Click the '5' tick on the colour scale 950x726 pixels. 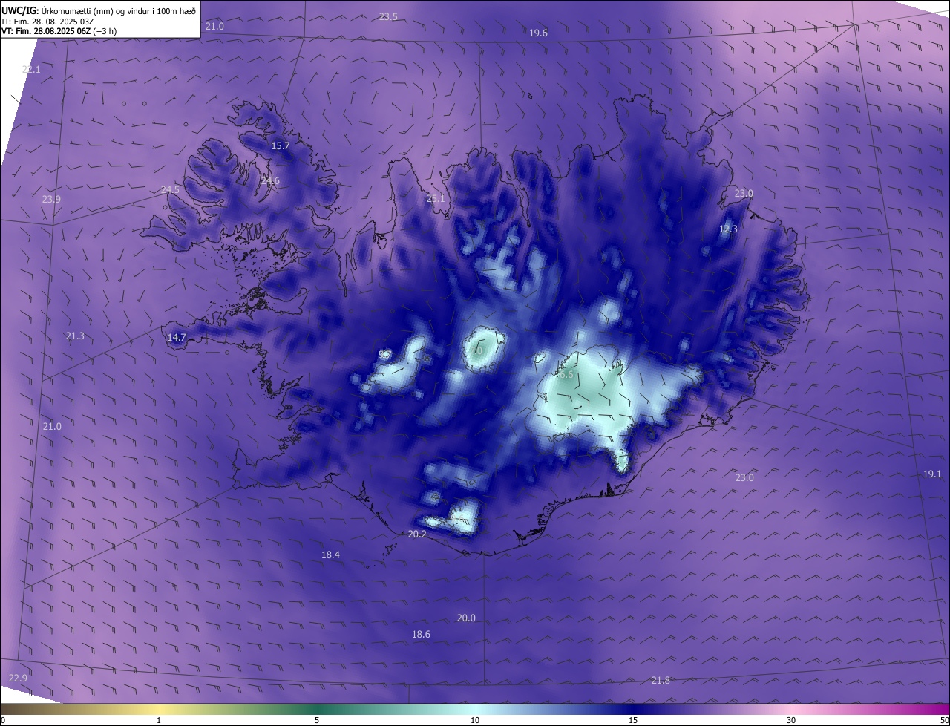[317, 720]
